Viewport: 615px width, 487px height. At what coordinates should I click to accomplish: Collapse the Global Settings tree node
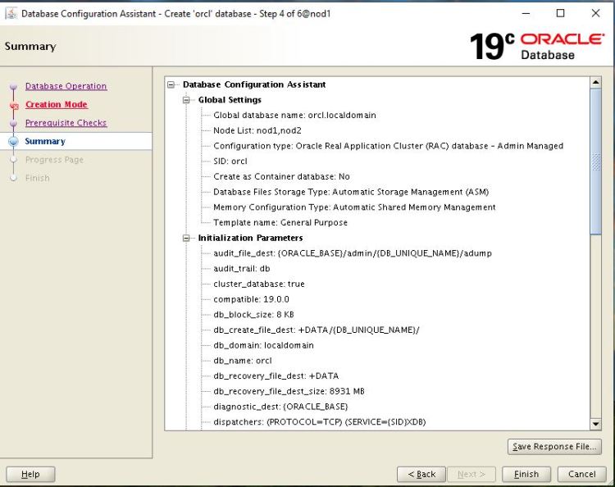187,100
